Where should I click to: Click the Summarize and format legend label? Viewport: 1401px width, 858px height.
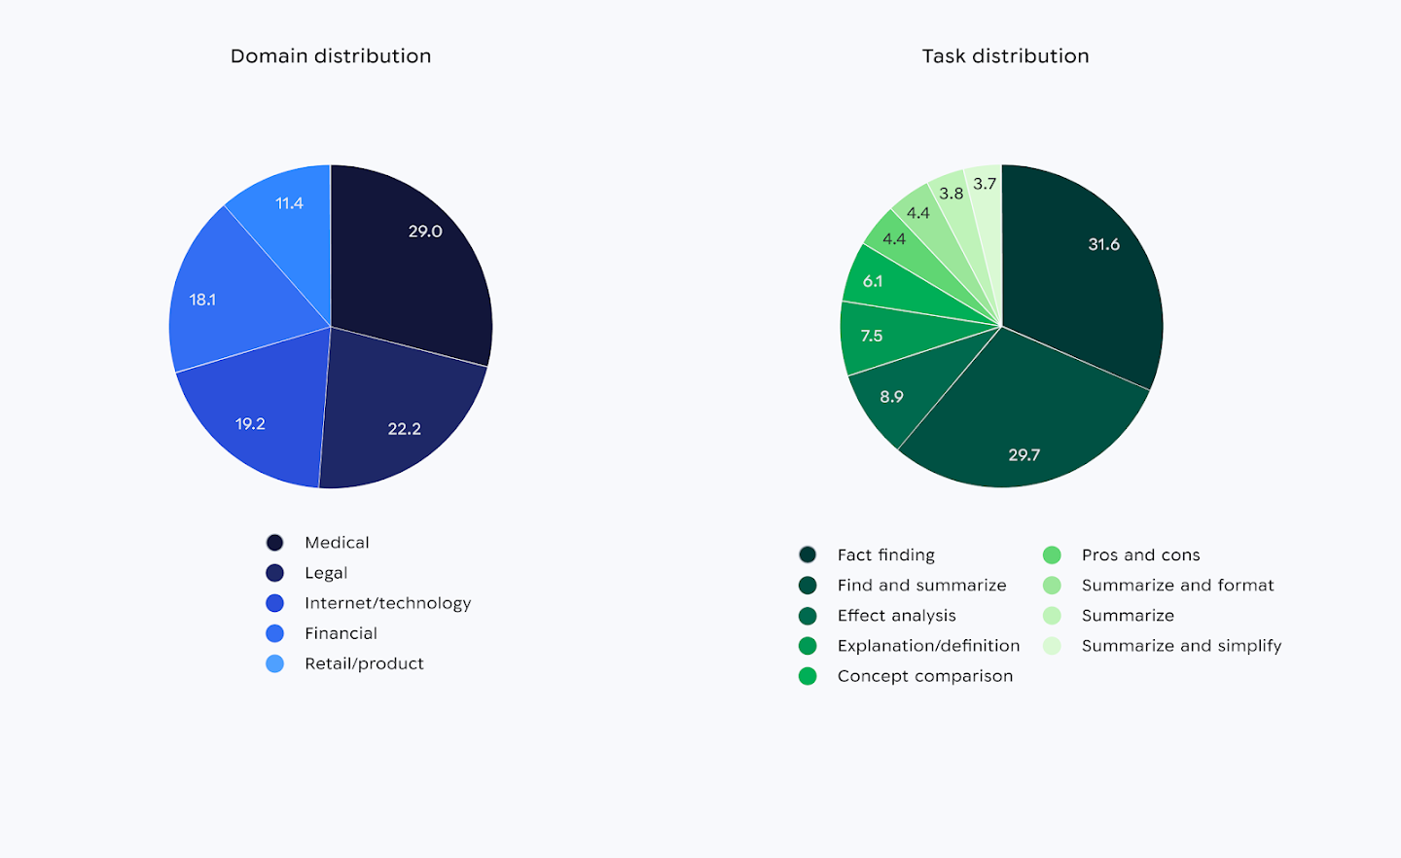point(1178,585)
